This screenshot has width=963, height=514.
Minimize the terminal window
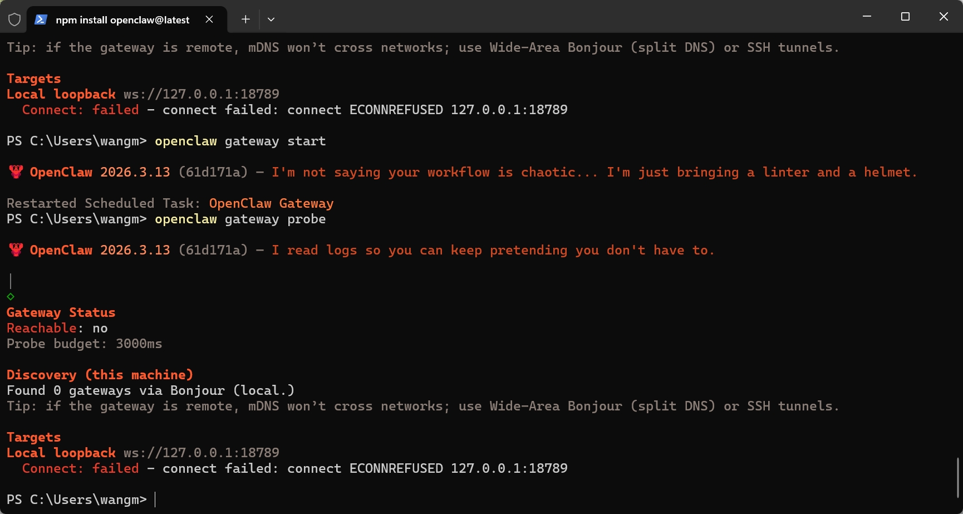point(867,17)
